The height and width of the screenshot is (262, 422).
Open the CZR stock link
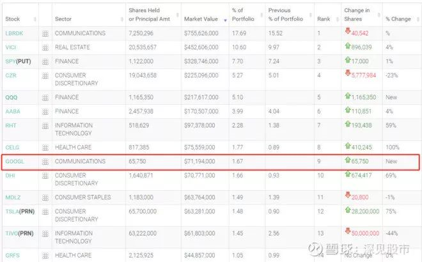click(11, 75)
